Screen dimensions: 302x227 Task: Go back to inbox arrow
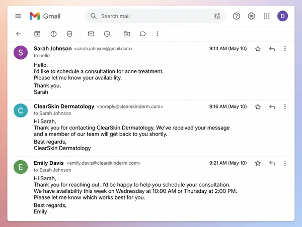(x=19, y=34)
